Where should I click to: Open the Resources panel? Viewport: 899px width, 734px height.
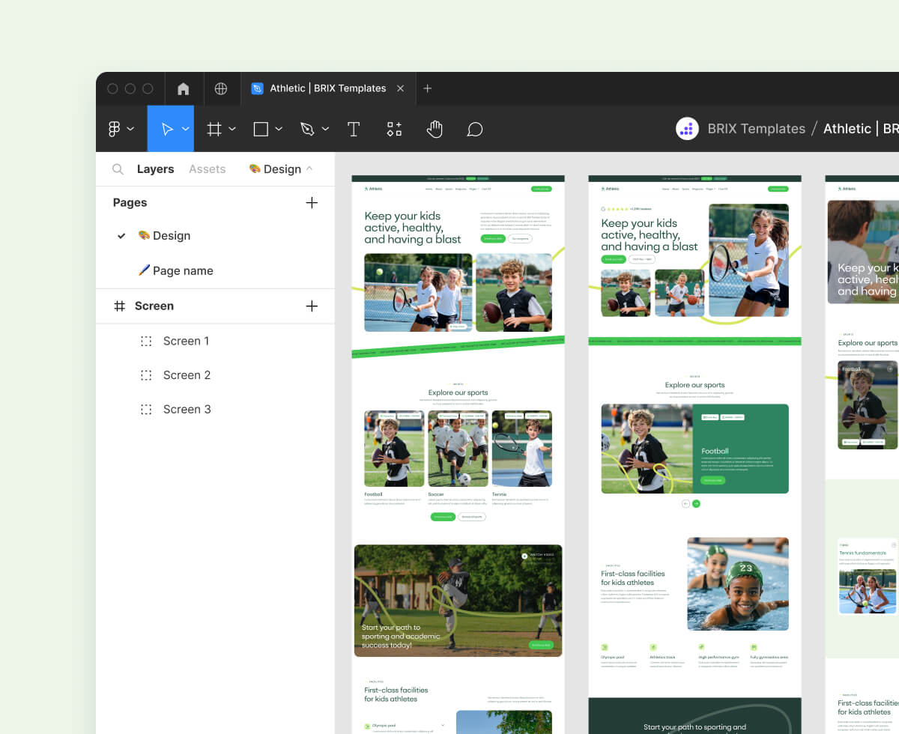click(x=394, y=128)
